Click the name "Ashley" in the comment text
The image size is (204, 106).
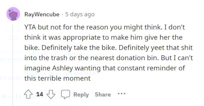click(63, 68)
